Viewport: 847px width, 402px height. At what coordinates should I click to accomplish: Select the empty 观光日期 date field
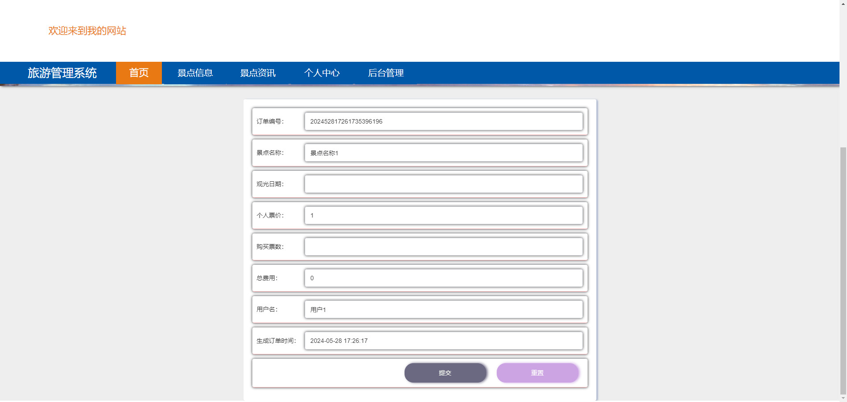[443, 184]
